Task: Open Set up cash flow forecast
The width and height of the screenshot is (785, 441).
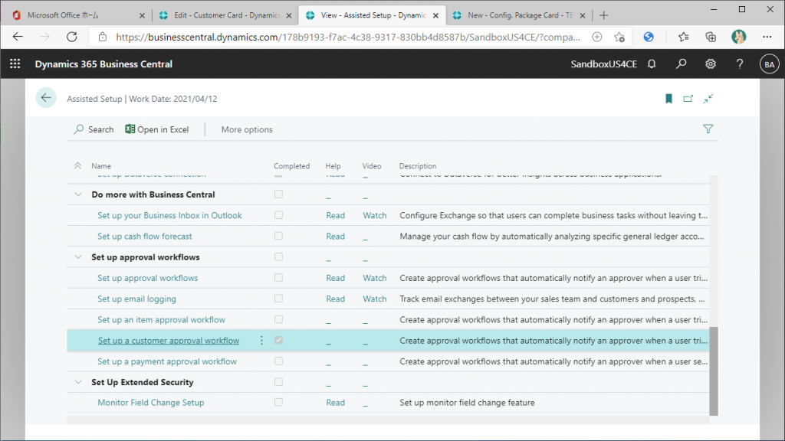Action: pyautogui.click(x=145, y=236)
